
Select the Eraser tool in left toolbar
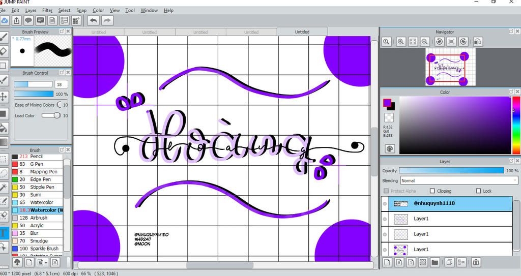point(4,51)
